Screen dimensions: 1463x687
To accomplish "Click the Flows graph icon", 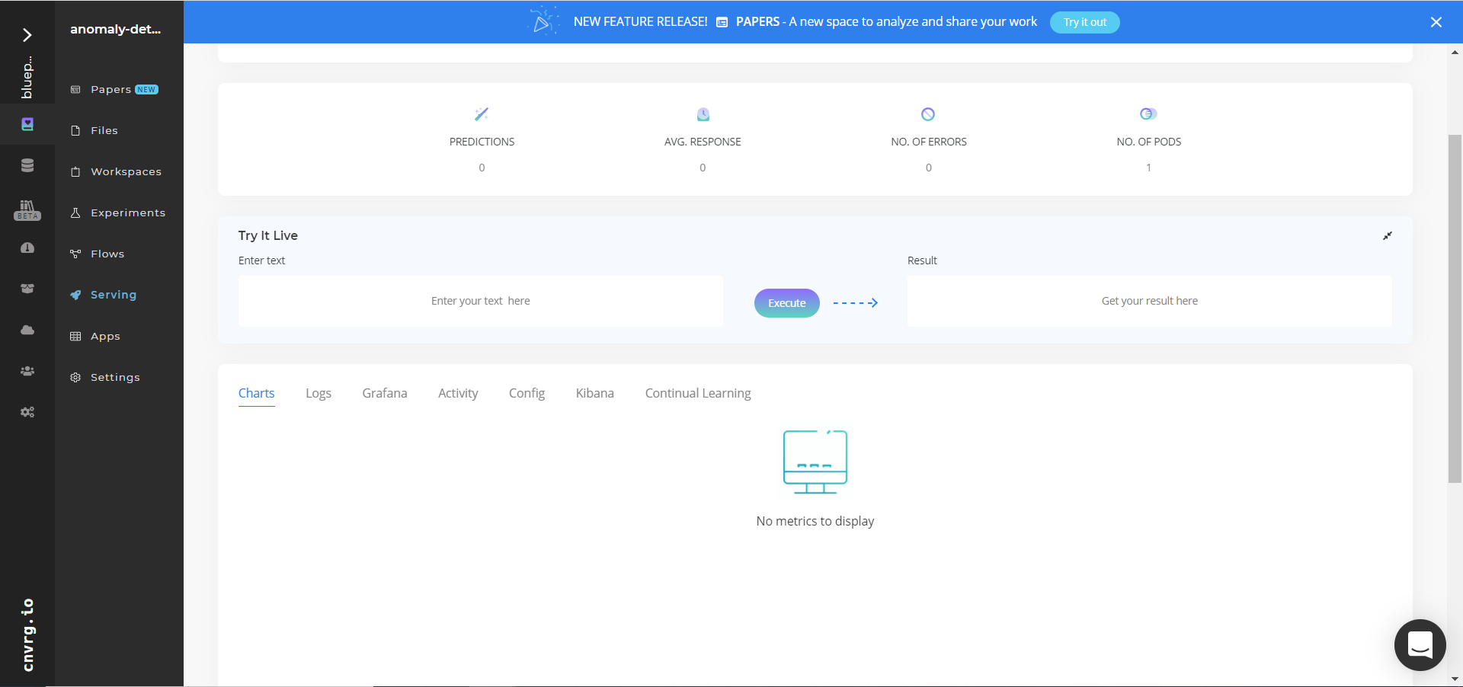I will [x=75, y=254].
